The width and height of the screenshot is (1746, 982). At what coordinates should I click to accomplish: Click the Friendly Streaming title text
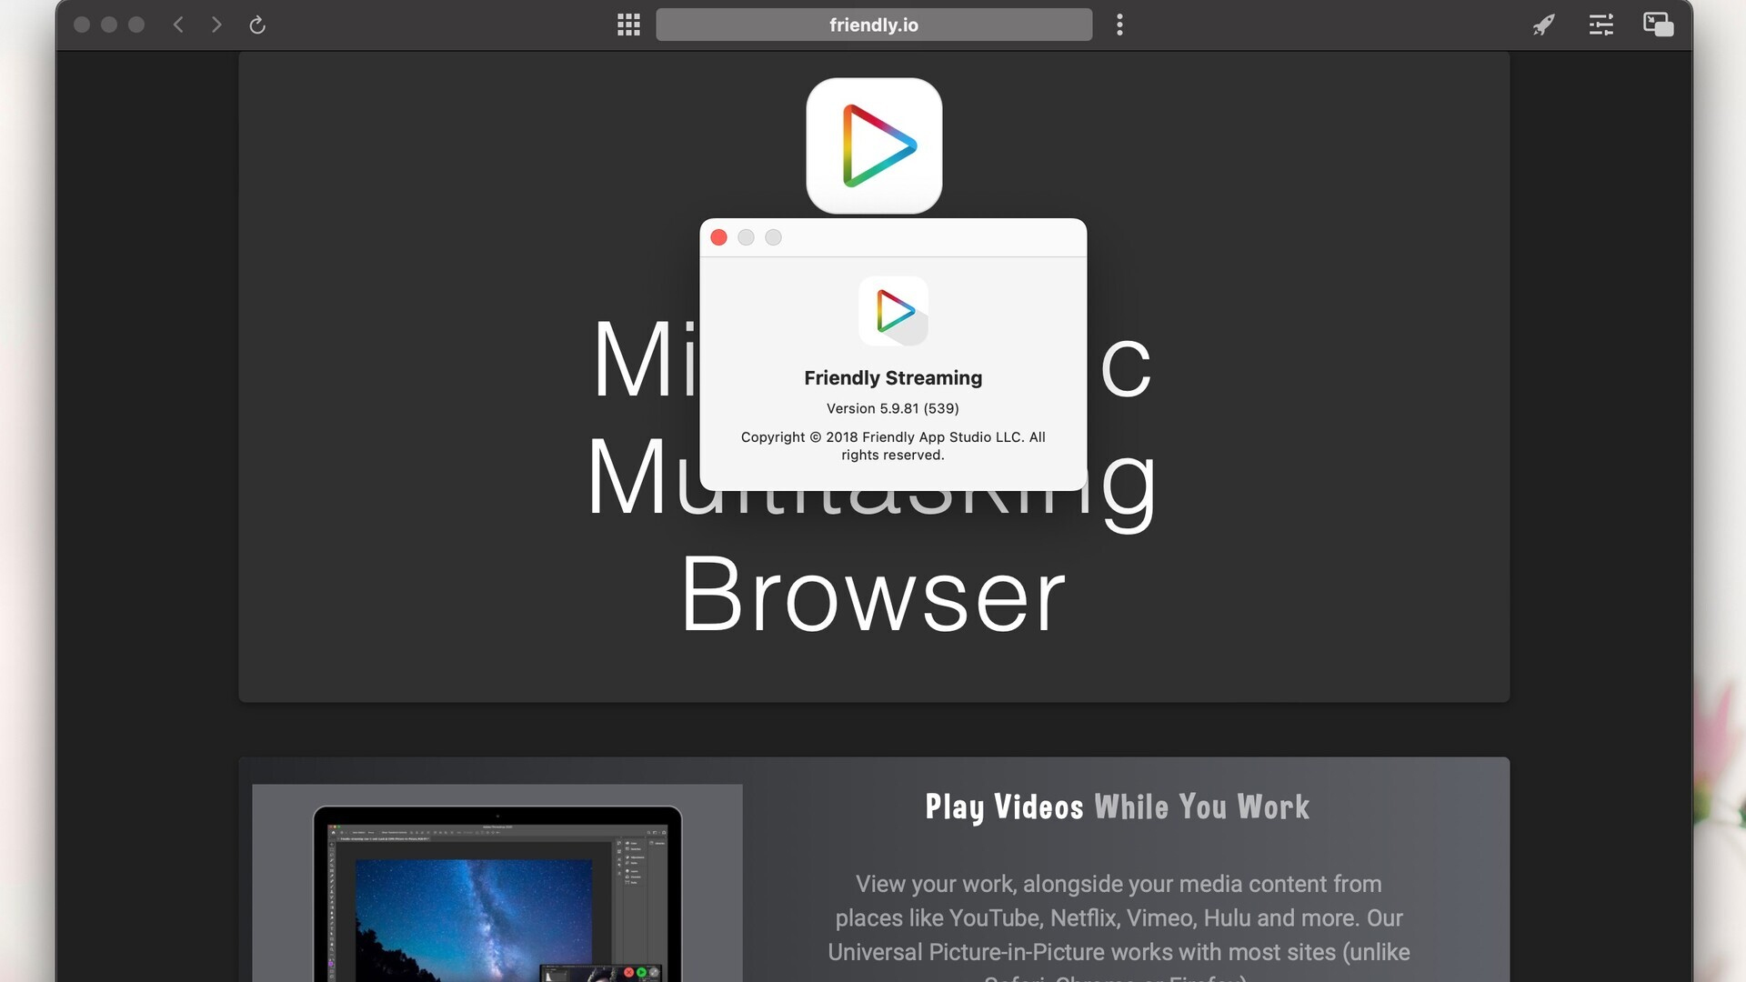893,377
